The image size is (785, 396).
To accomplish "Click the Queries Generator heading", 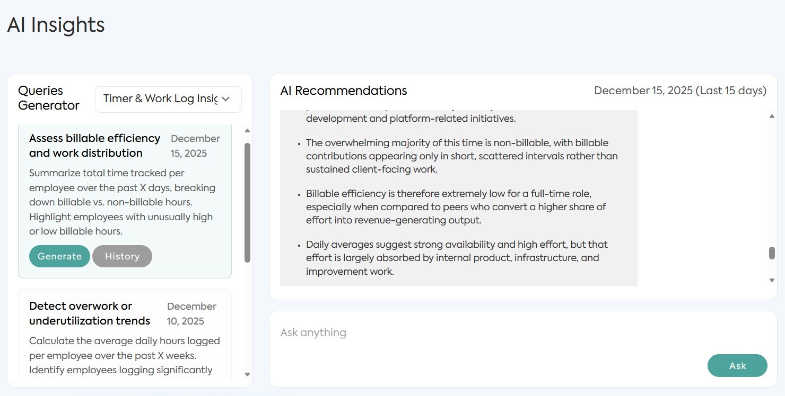I will tap(49, 98).
